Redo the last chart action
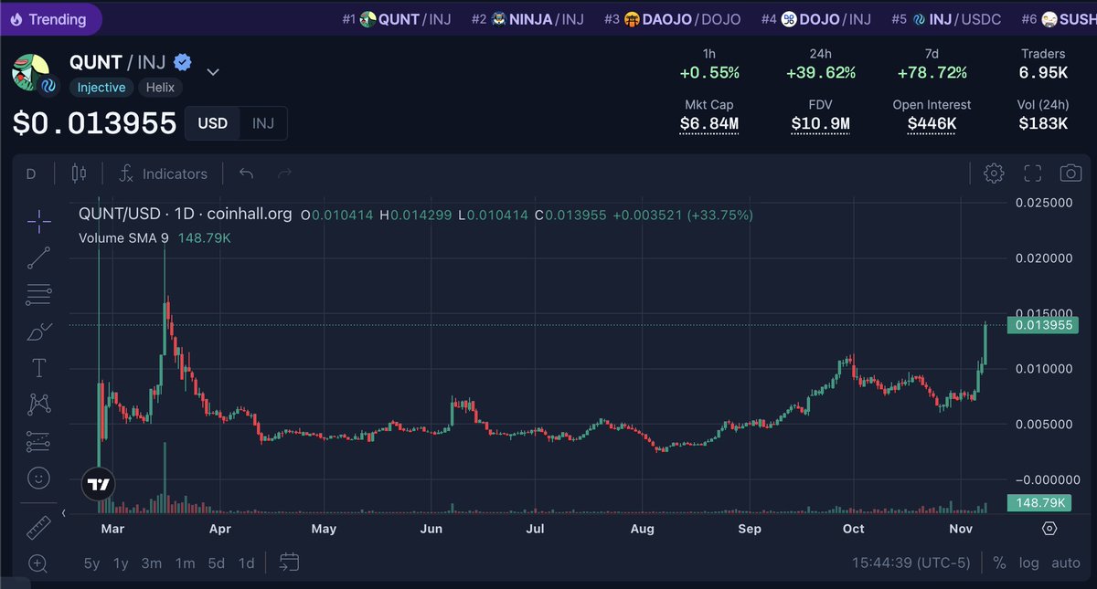Image resolution: width=1097 pixels, height=589 pixels. coord(284,174)
